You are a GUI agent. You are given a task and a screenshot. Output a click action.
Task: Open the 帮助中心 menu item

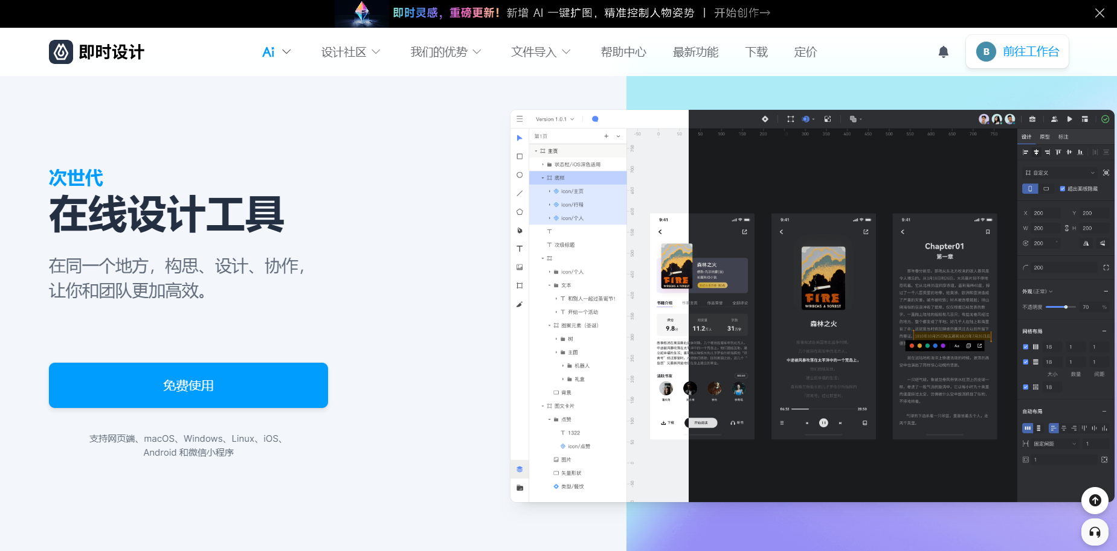(x=623, y=52)
